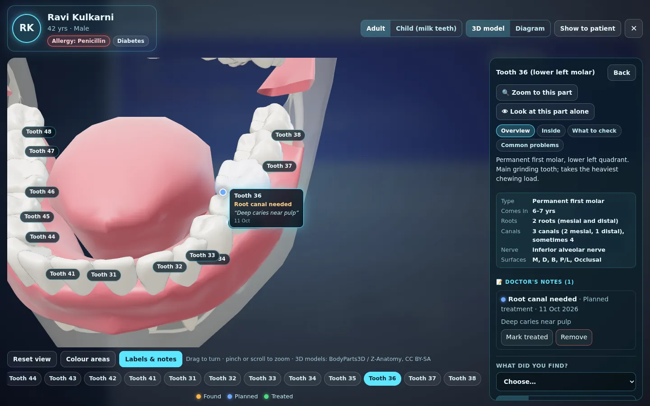Select Tooth 37 chip in bottom strip

pos(422,378)
